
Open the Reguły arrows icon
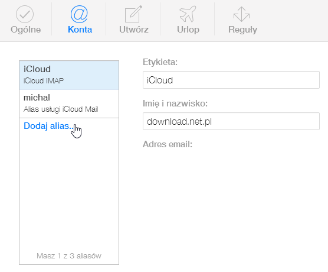tap(242, 14)
